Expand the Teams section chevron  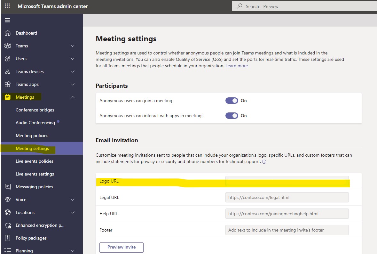click(73, 46)
